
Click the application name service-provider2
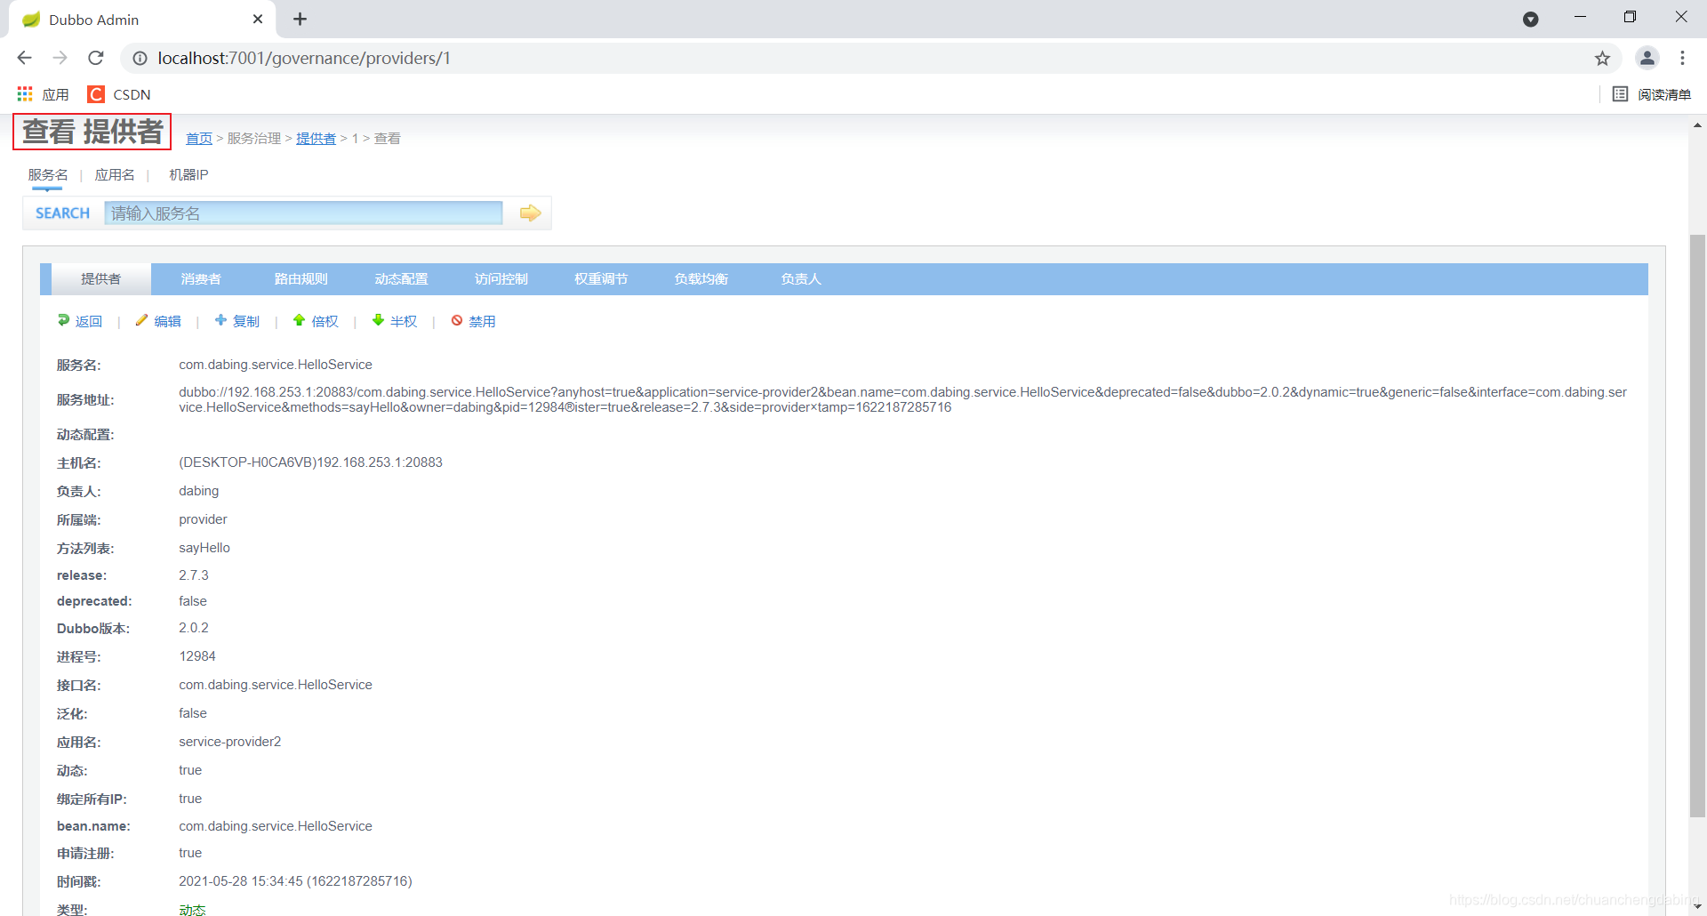[x=230, y=742]
